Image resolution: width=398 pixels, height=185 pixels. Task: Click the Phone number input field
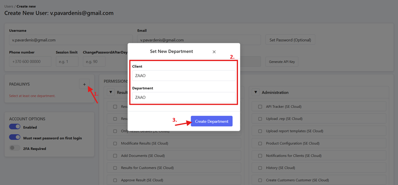(x=30, y=62)
